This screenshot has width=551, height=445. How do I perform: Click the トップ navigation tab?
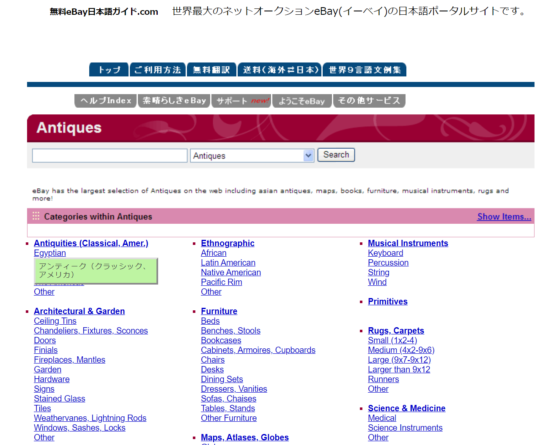[109, 70]
